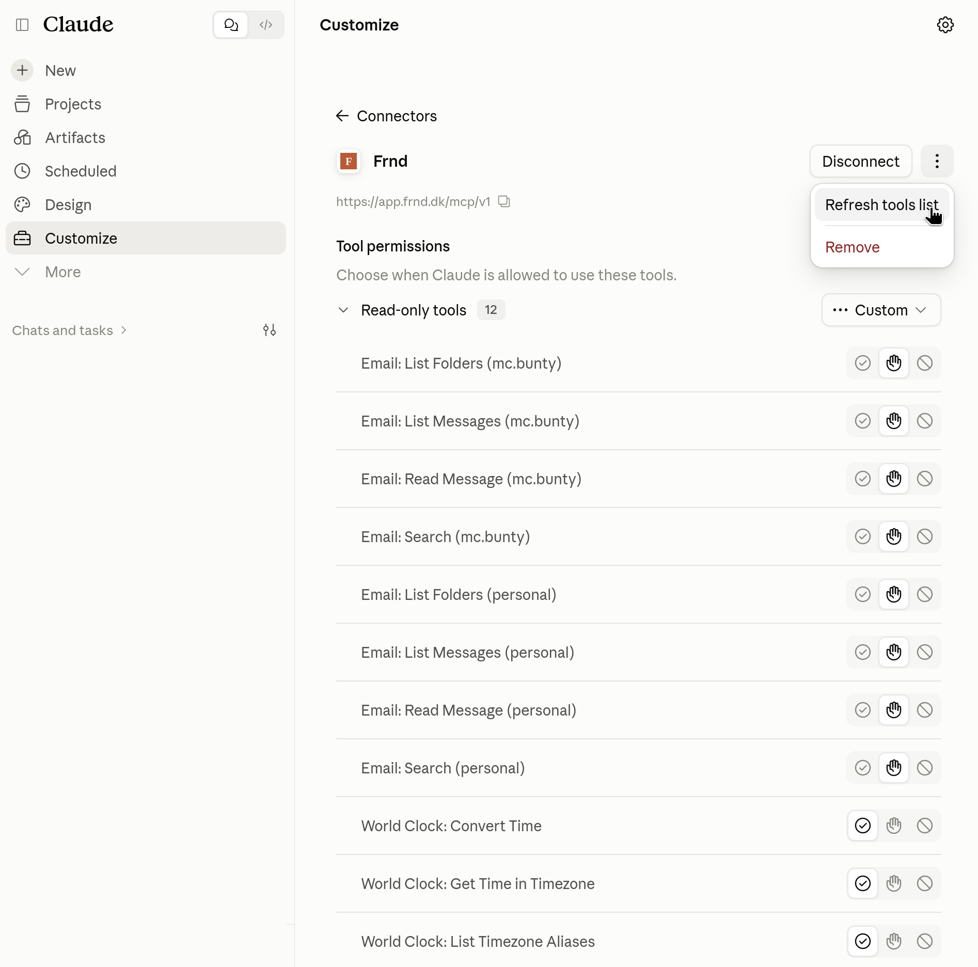Block Email: List Messages (personal)

924,652
